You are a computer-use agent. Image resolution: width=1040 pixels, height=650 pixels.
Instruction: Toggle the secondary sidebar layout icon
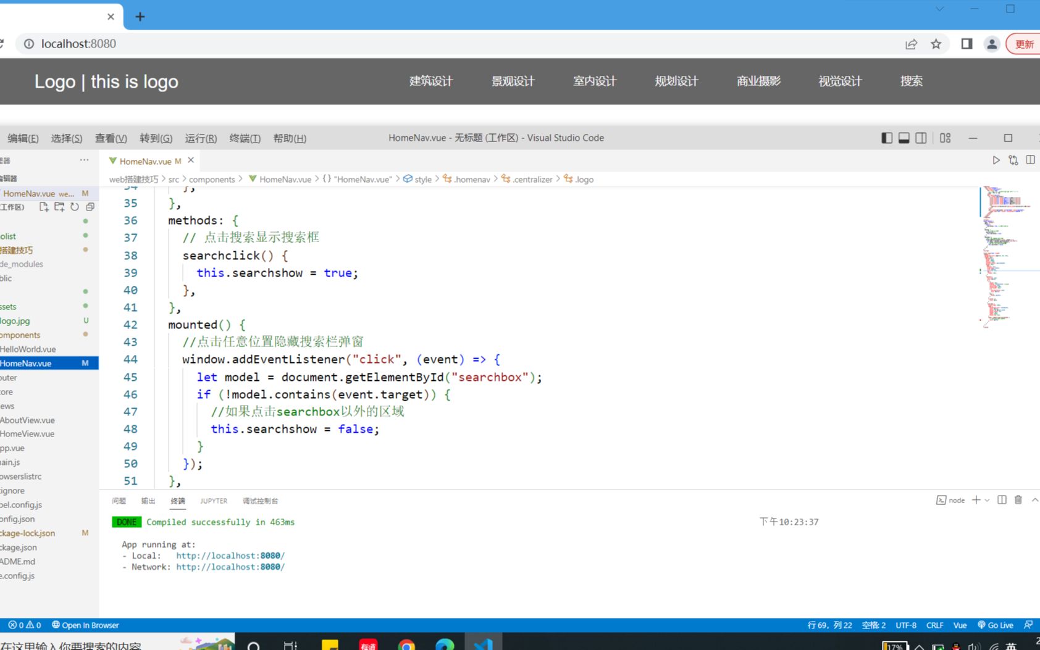click(x=921, y=138)
